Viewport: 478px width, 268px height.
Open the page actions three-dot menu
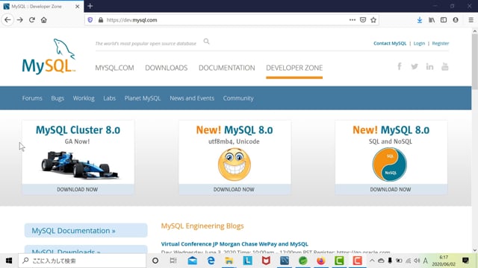(x=353, y=20)
